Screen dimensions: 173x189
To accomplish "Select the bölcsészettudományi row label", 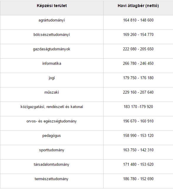I will pos(52,35).
